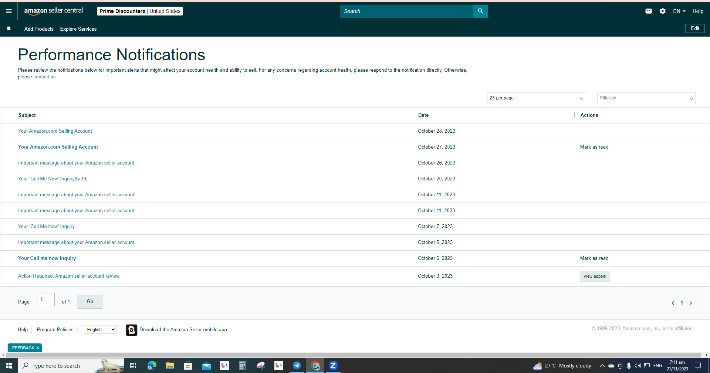
Task: Click the Edit favorites button
Action: pos(695,28)
